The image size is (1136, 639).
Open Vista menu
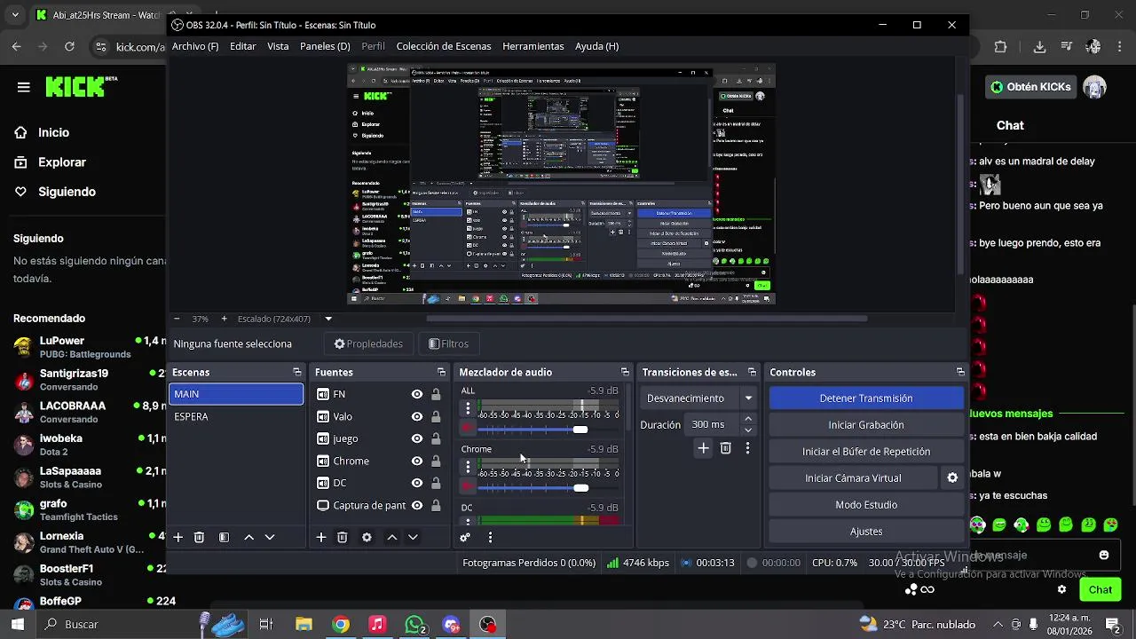tap(278, 46)
